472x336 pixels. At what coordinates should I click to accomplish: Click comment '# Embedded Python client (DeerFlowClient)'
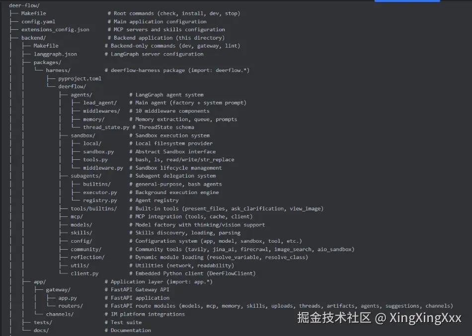click(x=192, y=273)
